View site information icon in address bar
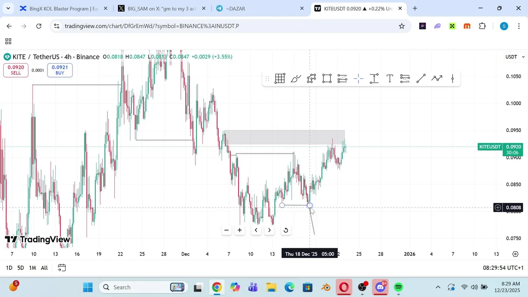The image size is (528, 297). 57,26
